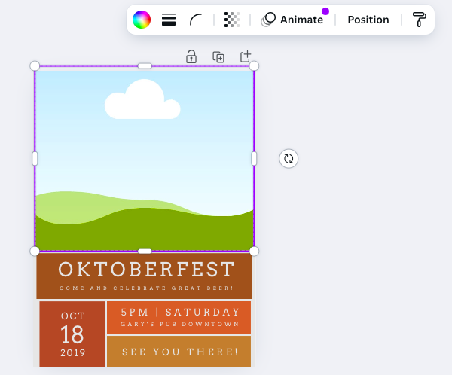Select the large '18' date number
The height and width of the screenshot is (375, 452).
click(72, 334)
